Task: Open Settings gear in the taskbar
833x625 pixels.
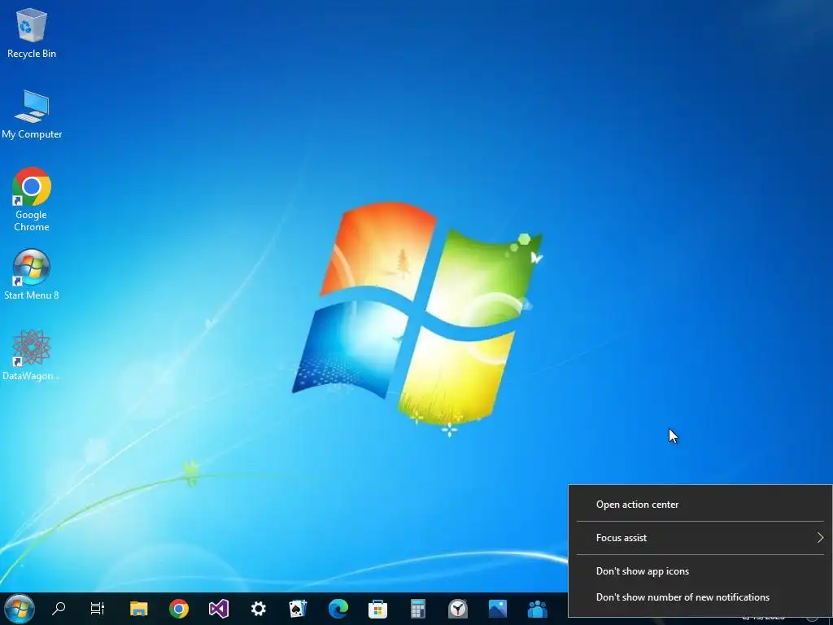Action: point(258,609)
